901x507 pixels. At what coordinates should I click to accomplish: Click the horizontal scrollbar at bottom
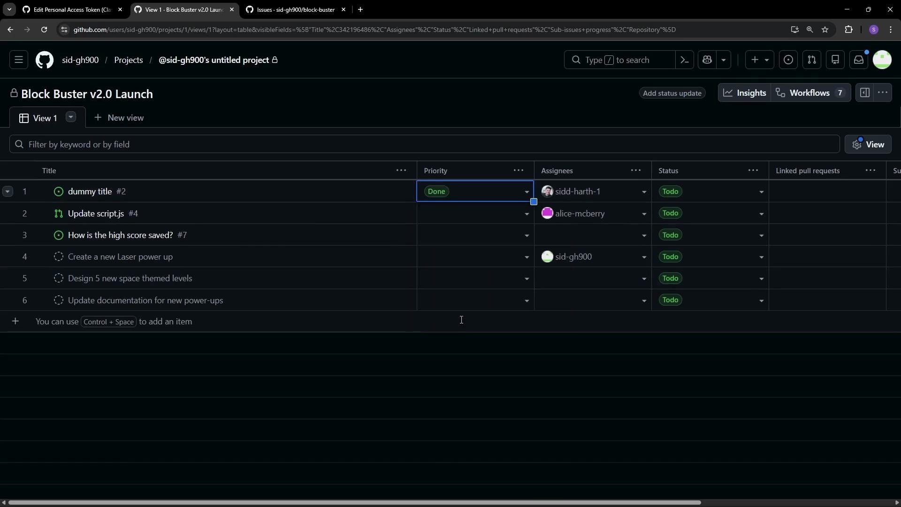(354, 503)
